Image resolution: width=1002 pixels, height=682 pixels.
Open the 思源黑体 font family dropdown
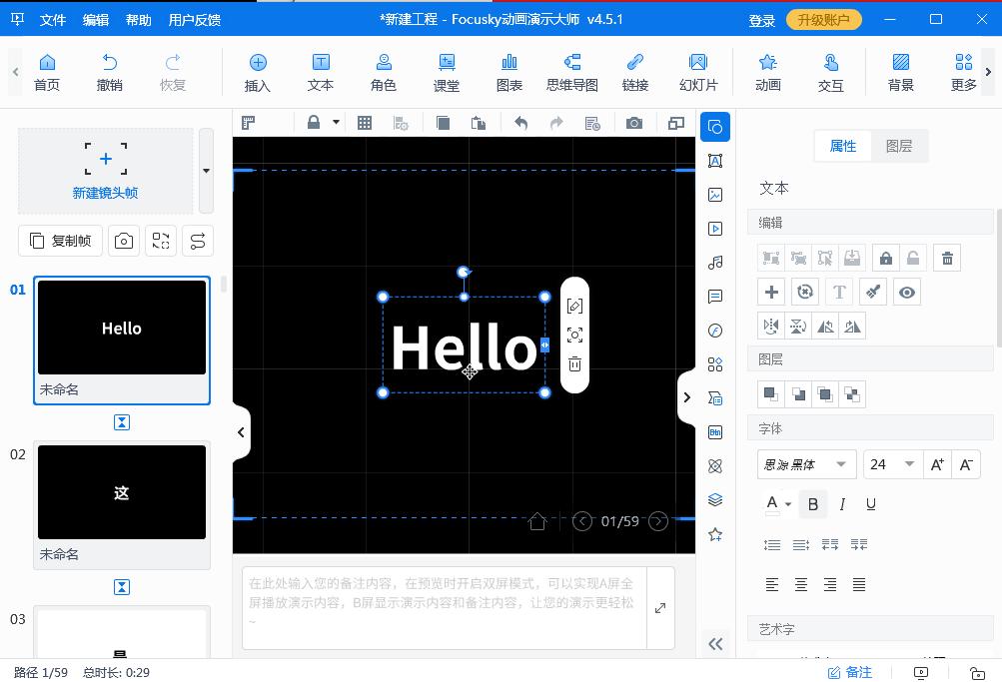pos(805,464)
